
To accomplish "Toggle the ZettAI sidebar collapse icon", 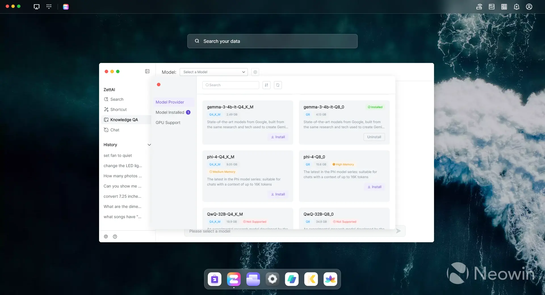I will coord(147,71).
